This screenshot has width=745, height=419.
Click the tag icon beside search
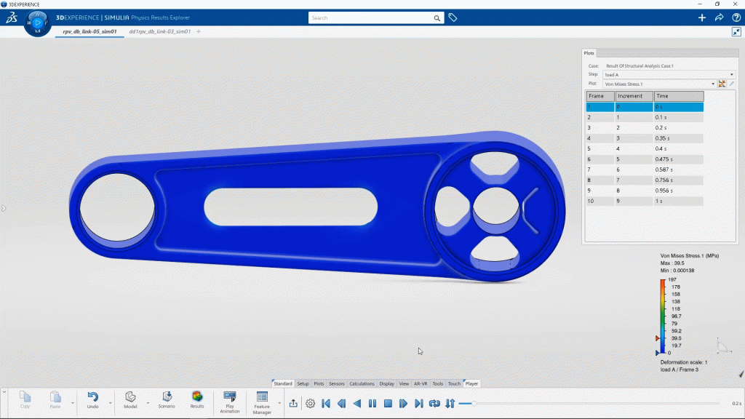(x=453, y=17)
